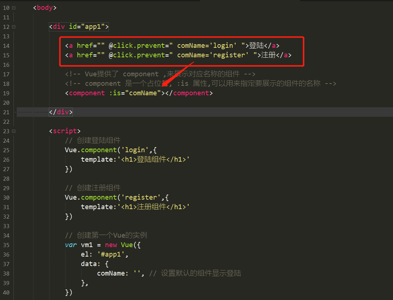Screen dimensions: 393x300
Task: Click the :is="comName" attribute on line 19
Action: (135, 93)
